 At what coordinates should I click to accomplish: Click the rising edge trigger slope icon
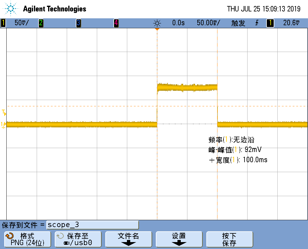[x=256, y=23]
